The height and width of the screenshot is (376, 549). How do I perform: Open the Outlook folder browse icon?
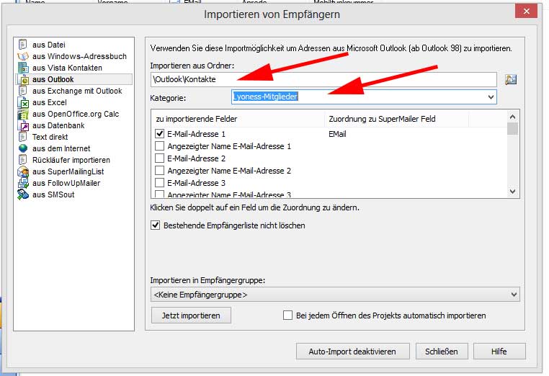tap(511, 79)
